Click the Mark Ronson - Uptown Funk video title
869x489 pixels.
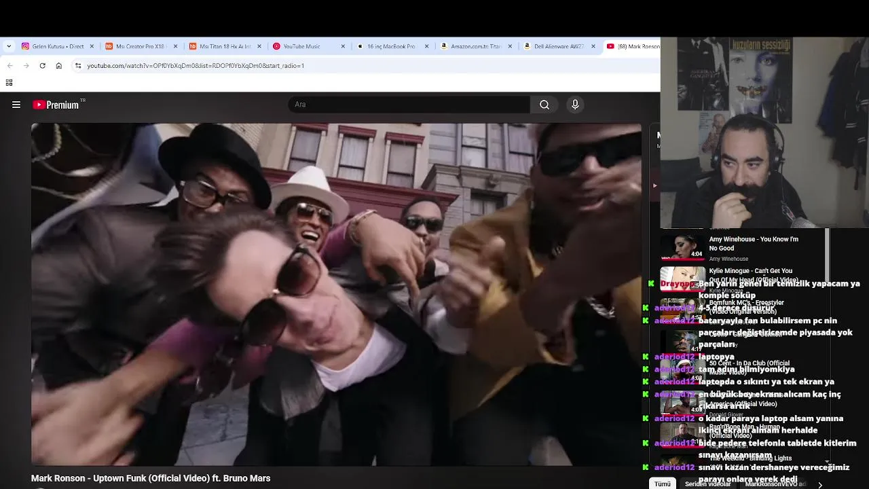click(x=151, y=478)
